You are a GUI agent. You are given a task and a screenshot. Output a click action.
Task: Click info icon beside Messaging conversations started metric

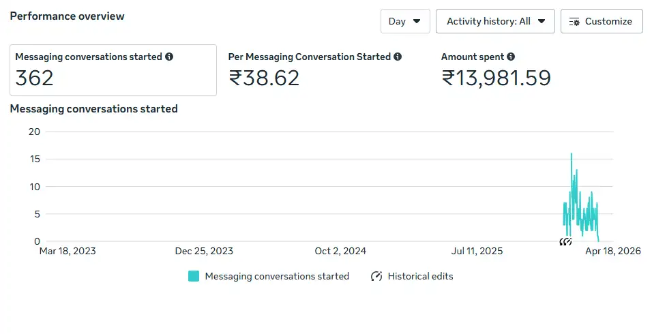169,57
